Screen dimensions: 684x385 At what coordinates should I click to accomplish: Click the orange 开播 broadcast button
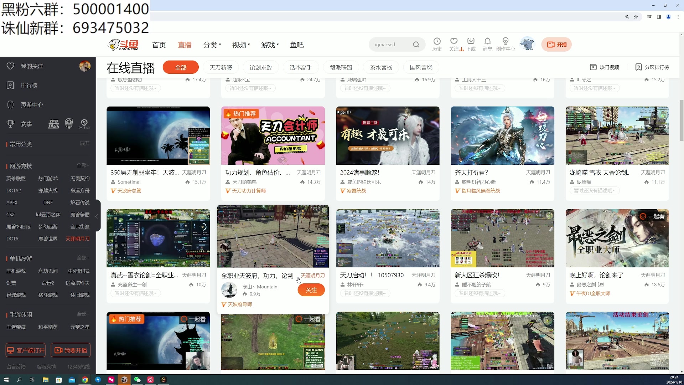coord(556,44)
